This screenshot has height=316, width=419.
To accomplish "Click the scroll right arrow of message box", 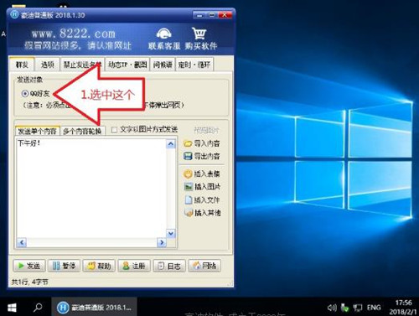I will (162, 242).
